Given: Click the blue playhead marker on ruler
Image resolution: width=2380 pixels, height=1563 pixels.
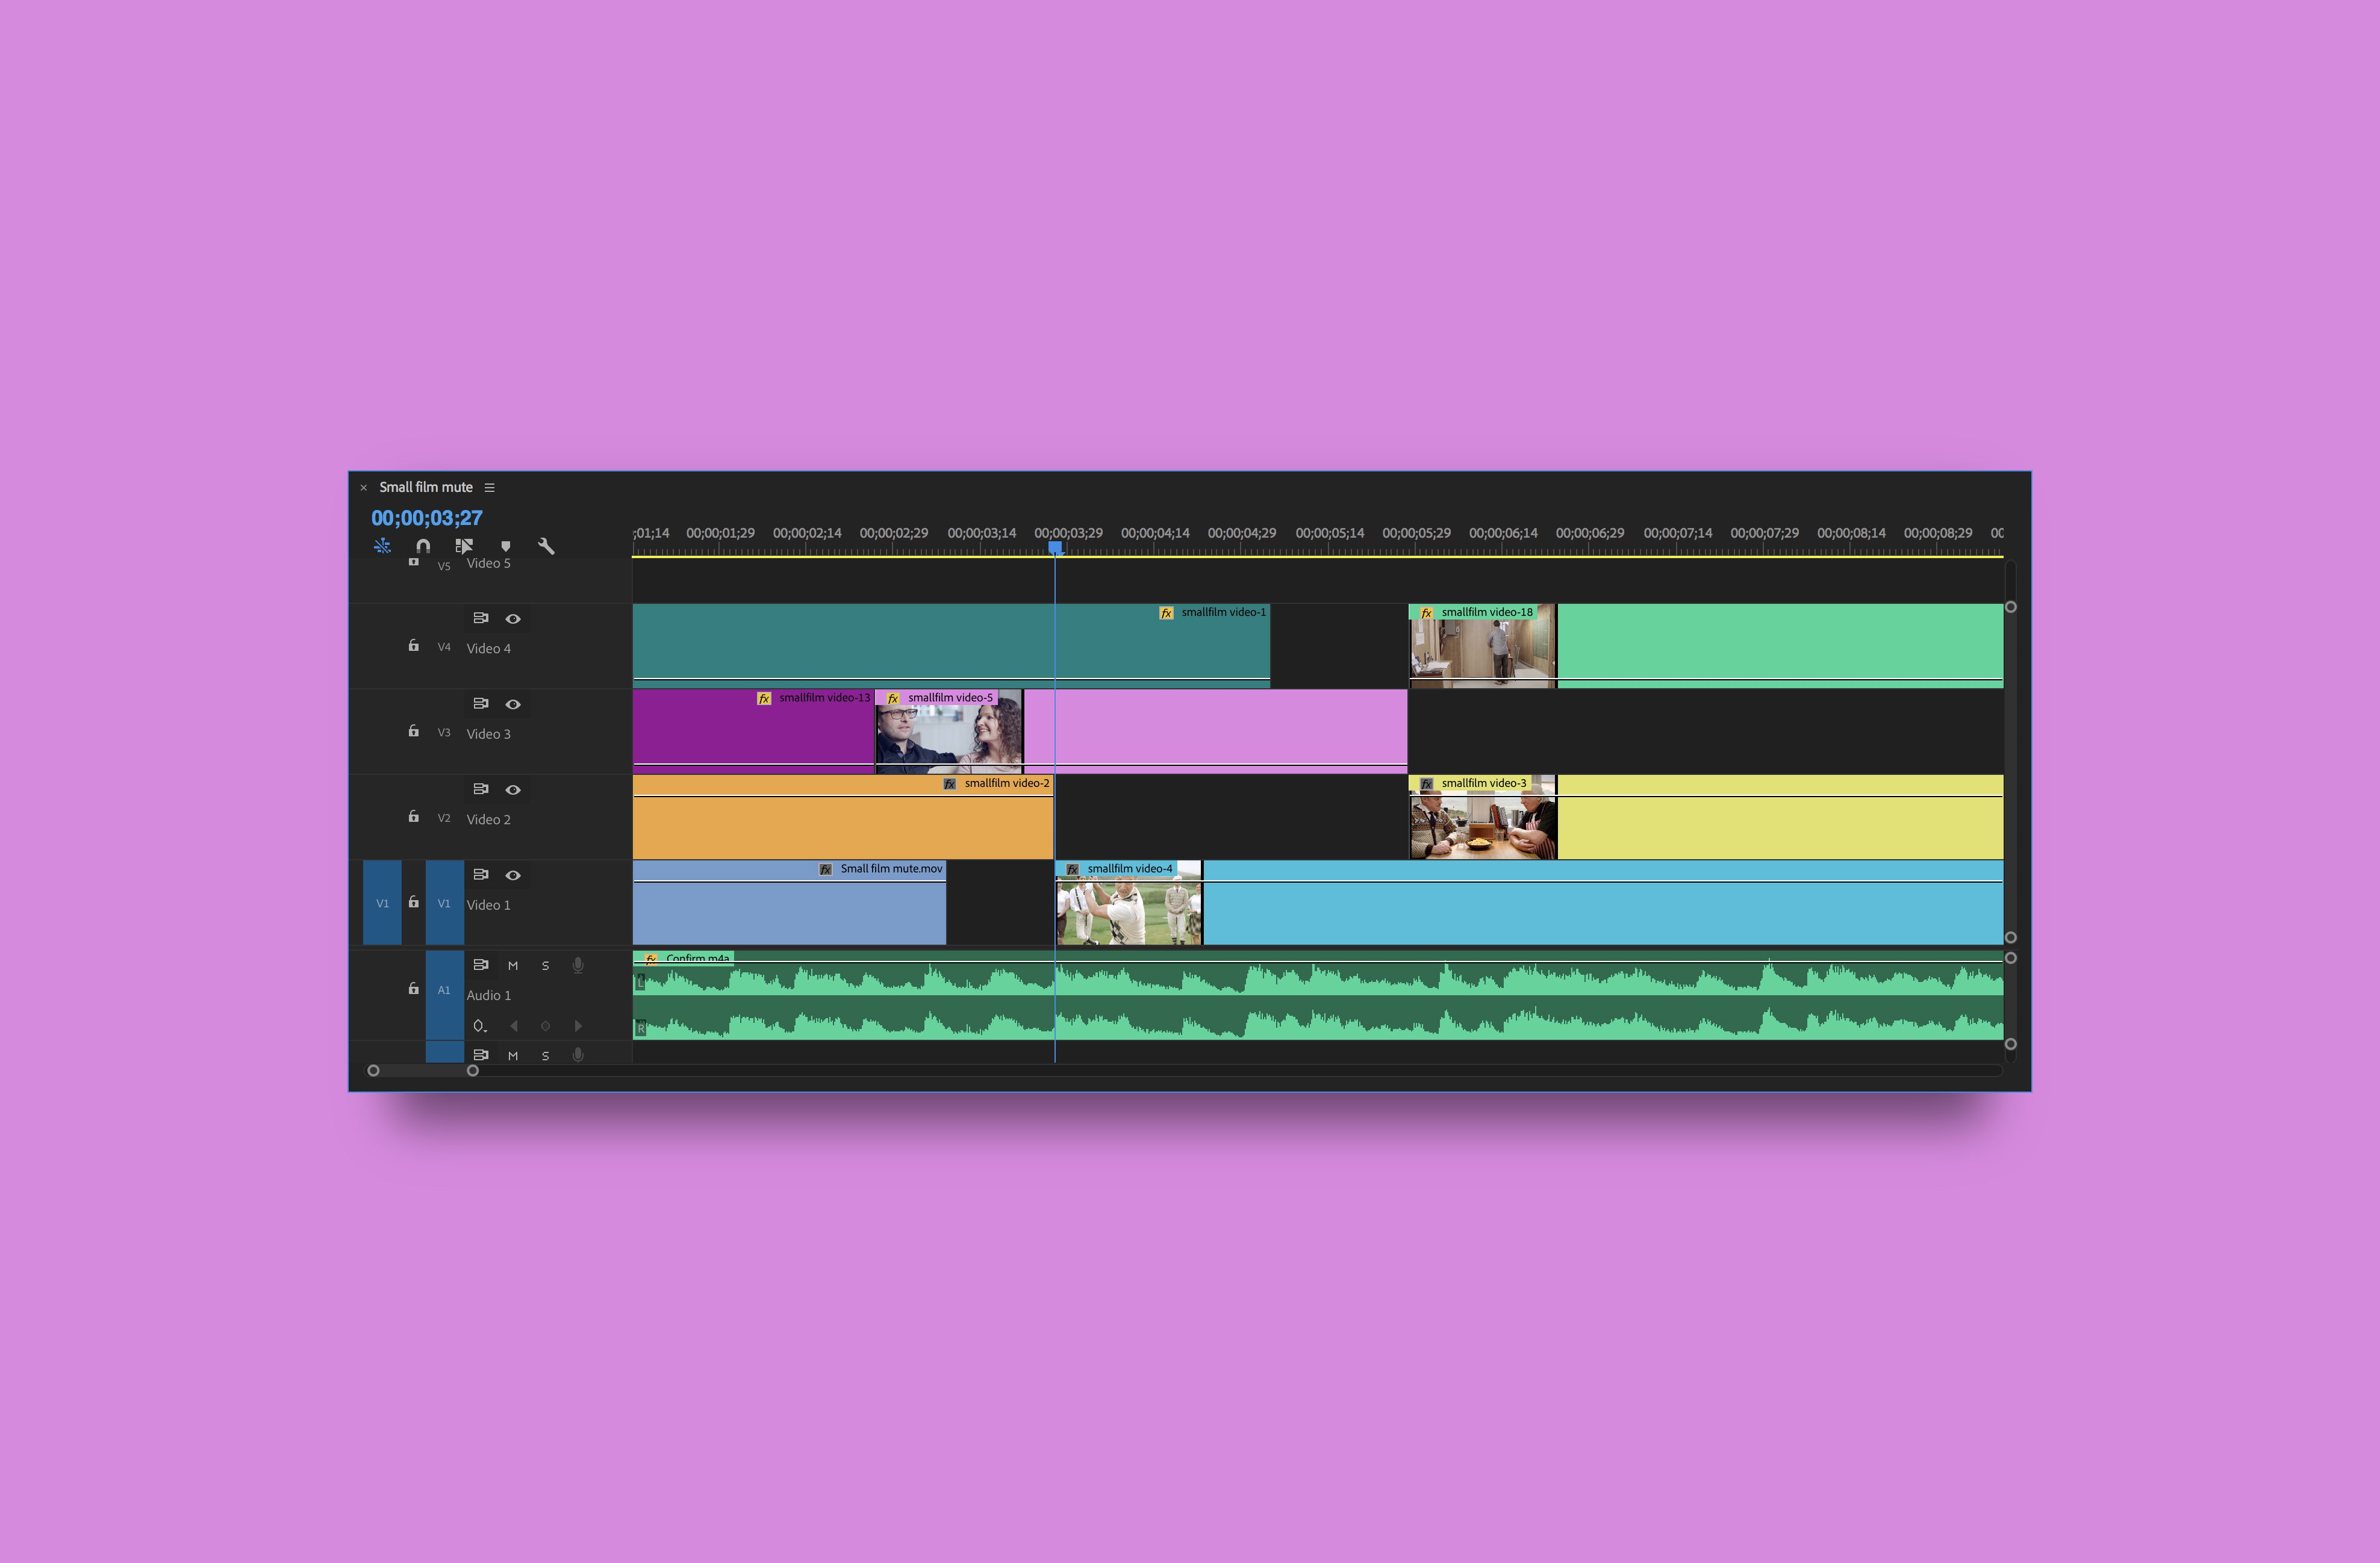Looking at the screenshot, I should coord(1055,548).
